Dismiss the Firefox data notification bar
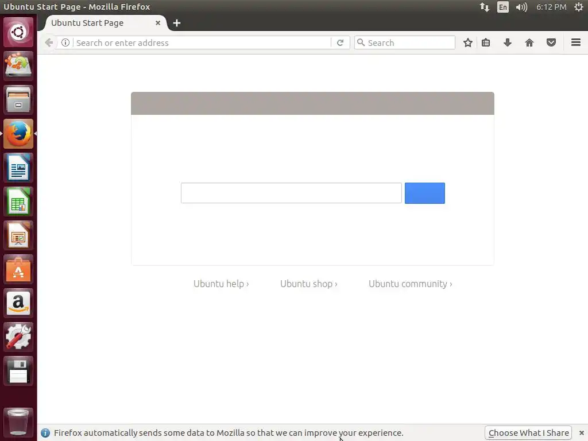 click(581, 433)
